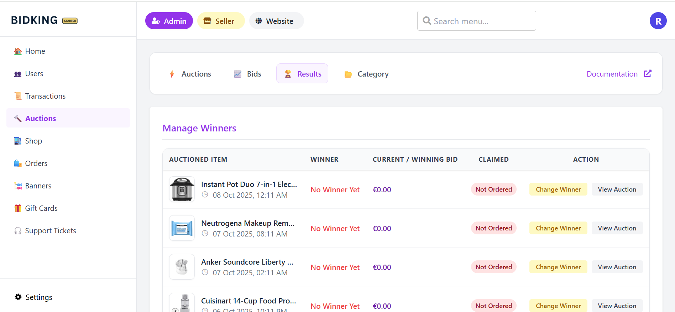The width and height of the screenshot is (675, 312).
Task: Click the Settings gear icon
Action: (x=18, y=297)
